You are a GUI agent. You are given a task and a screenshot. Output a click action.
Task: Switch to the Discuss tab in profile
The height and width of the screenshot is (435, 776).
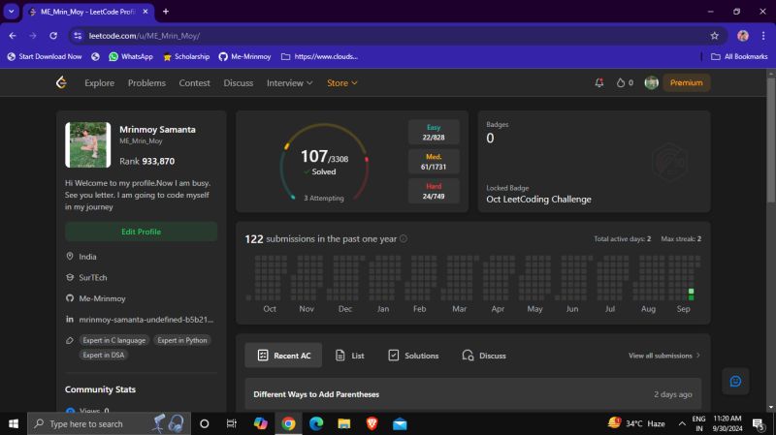tap(484, 356)
